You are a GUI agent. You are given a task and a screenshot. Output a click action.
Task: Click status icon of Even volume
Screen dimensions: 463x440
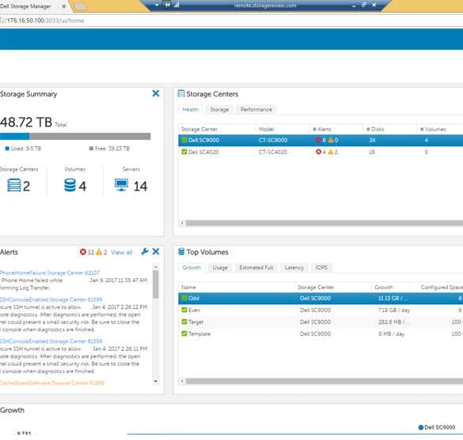point(184,310)
